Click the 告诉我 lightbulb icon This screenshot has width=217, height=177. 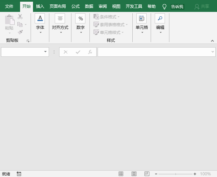[164, 6]
